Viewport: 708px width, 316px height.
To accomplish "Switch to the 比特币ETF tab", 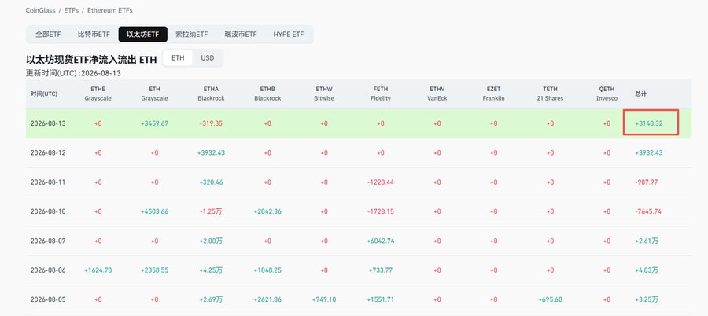I will point(94,35).
